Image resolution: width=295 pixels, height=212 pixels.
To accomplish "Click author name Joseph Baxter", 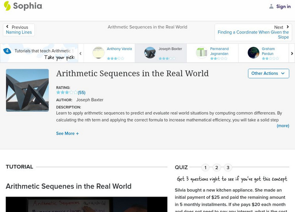I will point(90,100).
